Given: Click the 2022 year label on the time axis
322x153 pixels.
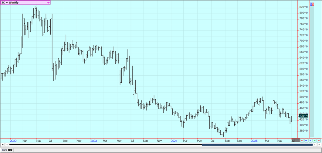Looking at the screenshot, I should coord(13,141).
